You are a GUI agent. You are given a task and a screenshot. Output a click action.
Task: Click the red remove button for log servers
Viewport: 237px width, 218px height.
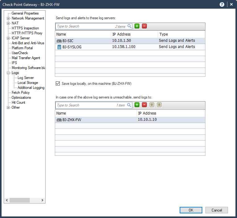pyautogui.click(x=144, y=26)
